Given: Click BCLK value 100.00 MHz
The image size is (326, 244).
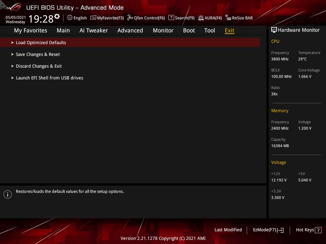Looking at the screenshot, I should (281, 77).
